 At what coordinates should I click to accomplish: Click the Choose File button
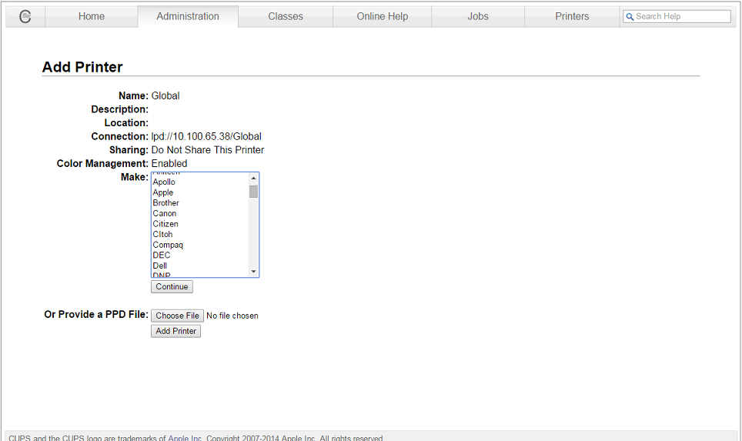click(178, 316)
